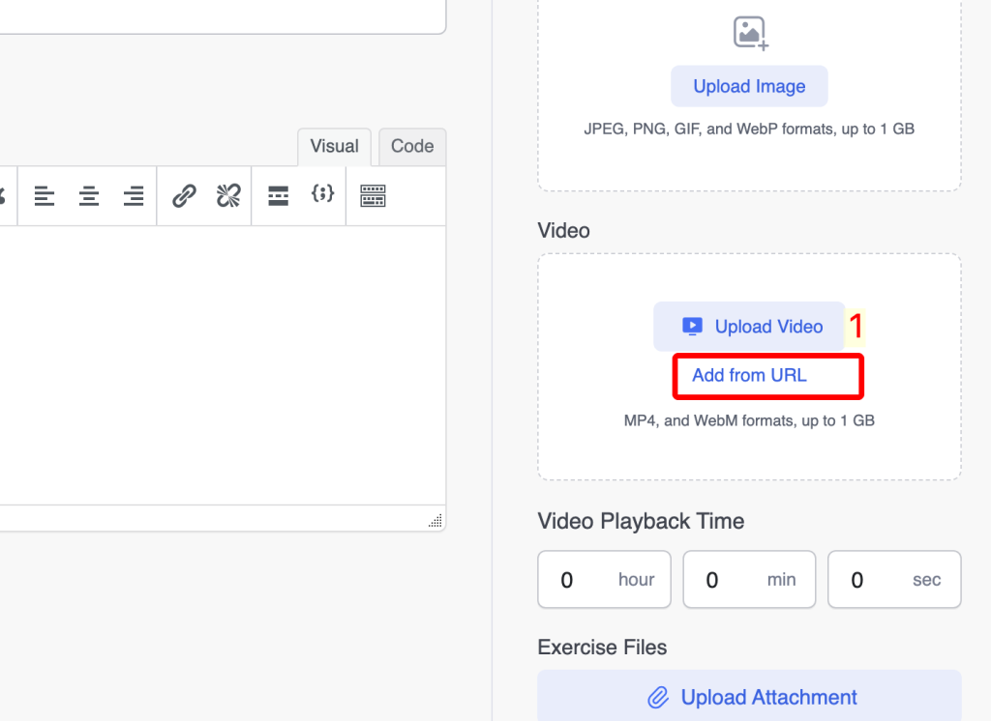
Task: Click the Upload Attachment button
Action: coord(749,697)
